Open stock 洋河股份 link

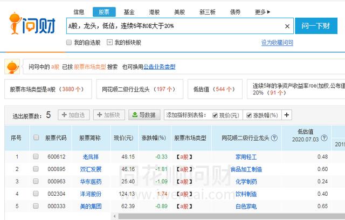91,194
